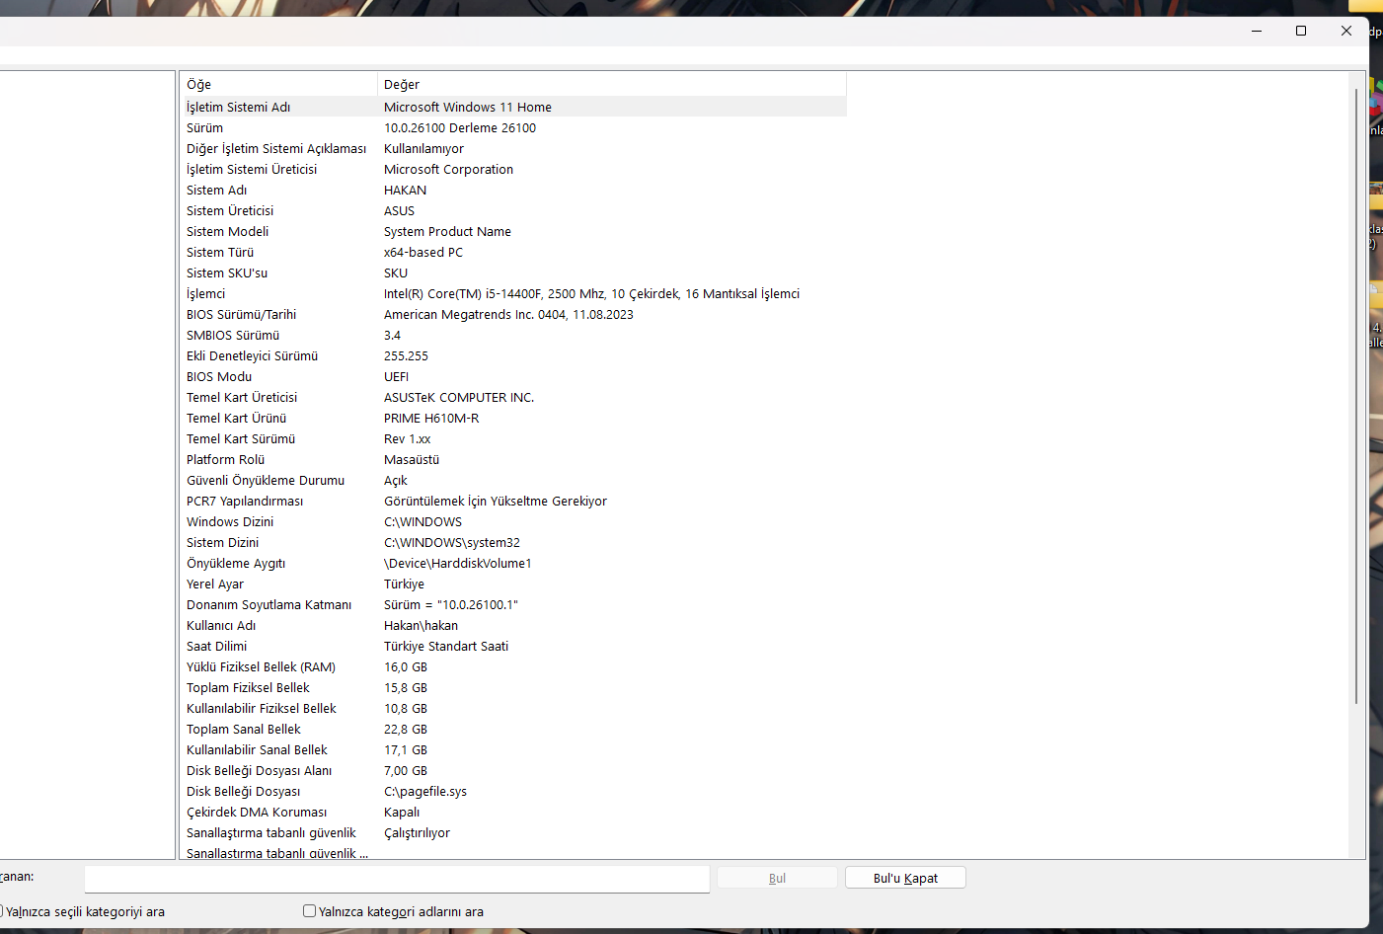
Task: Select the 'Disk Belleği Dosyası Alanı' row
Action: click(x=513, y=771)
